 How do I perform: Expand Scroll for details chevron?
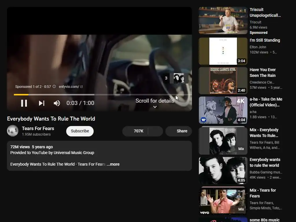(x=155, y=107)
